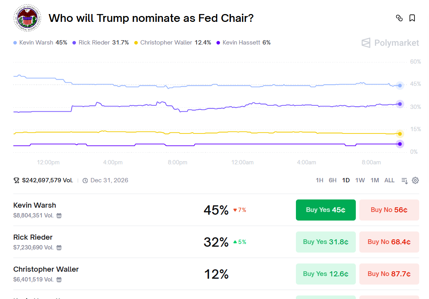Click the Polymarket watermark logo
Image resolution: width=429 pixels, height=299 pixels.
(390, 43)
